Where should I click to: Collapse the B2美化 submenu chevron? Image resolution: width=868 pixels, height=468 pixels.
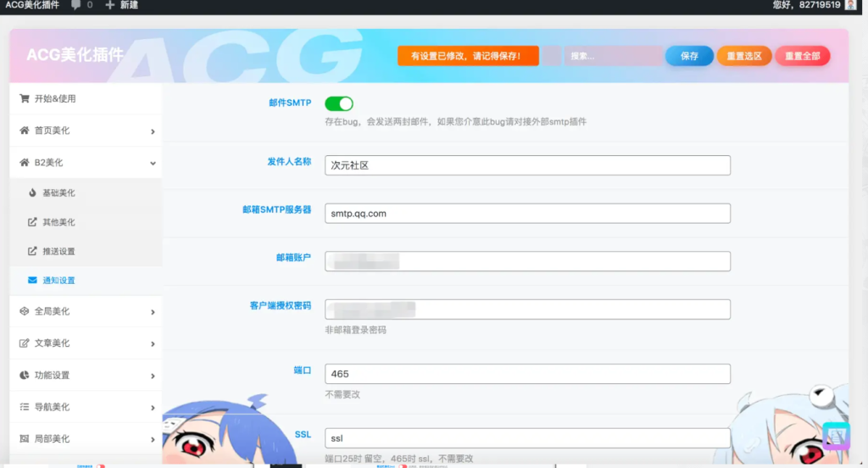(x=153, y=164)
